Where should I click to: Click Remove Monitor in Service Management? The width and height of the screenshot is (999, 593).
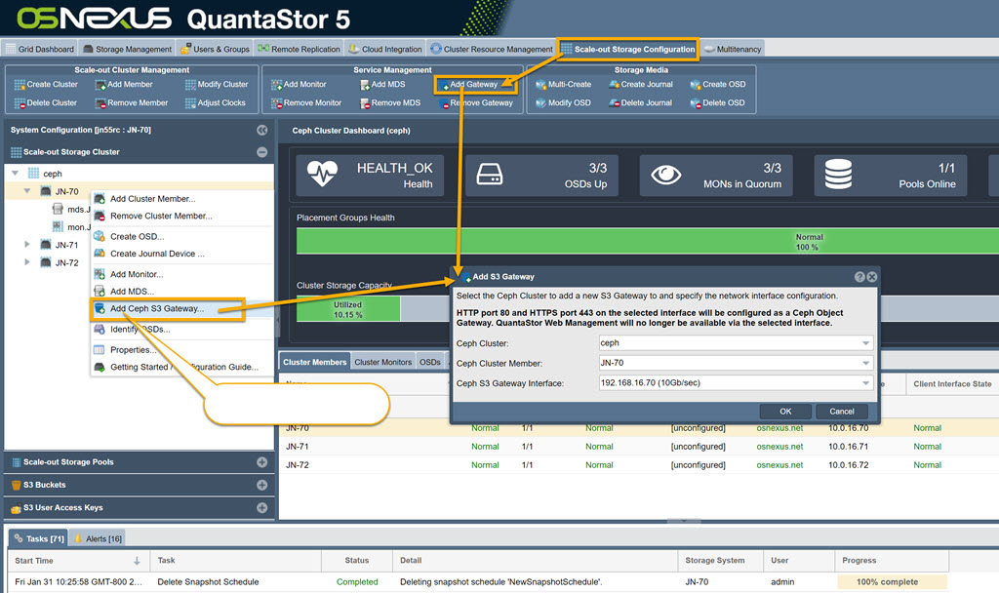(x=306, y=102)
